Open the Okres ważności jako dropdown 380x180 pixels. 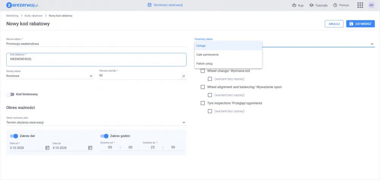96,123
